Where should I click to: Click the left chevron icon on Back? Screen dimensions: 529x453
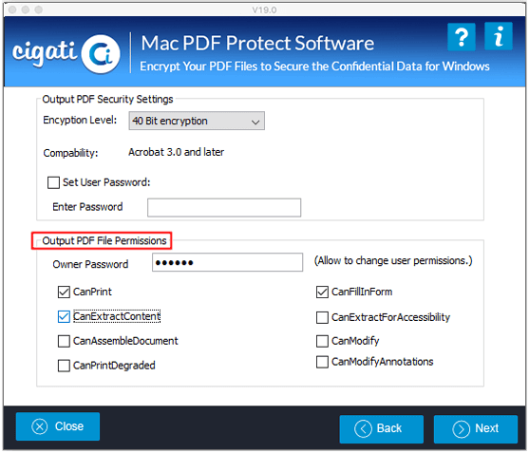tap(363, 428)
